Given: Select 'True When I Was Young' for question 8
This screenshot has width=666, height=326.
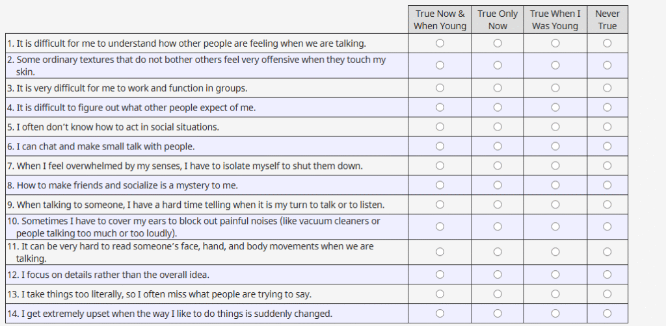Looking at the screenshot, I should (x=555, y=185).
